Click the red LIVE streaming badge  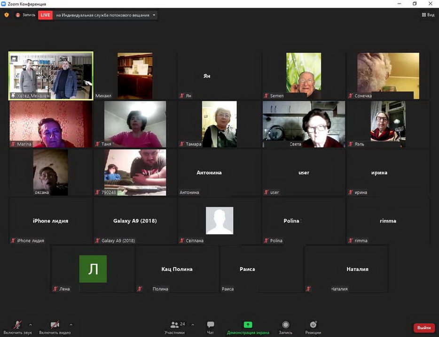point(45,15)
